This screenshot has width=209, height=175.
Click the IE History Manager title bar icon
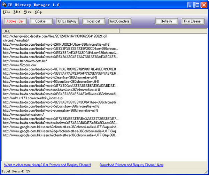(x=4, y=5)
